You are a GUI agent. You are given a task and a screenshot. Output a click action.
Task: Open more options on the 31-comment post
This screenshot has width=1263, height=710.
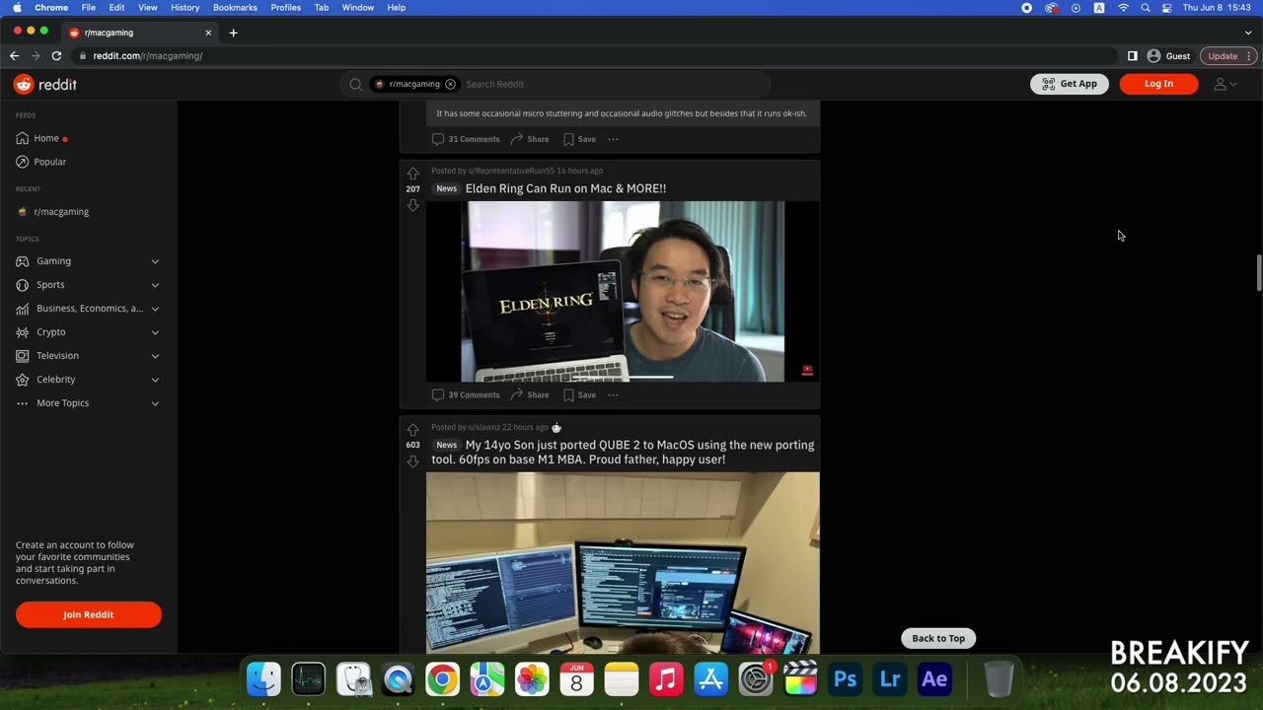tap(613, 139)
